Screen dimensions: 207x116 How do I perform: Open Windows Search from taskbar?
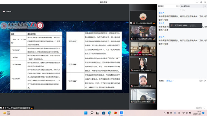point(92,113)
